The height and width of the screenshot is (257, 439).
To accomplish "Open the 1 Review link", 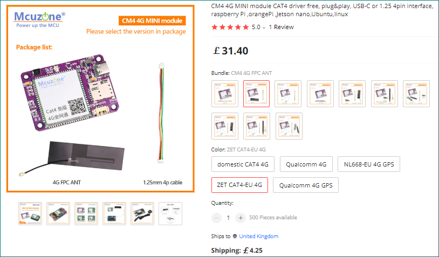I will 281,27.
